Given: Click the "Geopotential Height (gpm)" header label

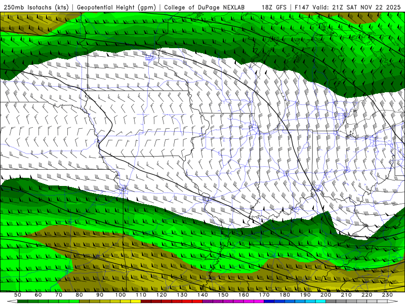Looking at the screenshot, I should (116, 7).
